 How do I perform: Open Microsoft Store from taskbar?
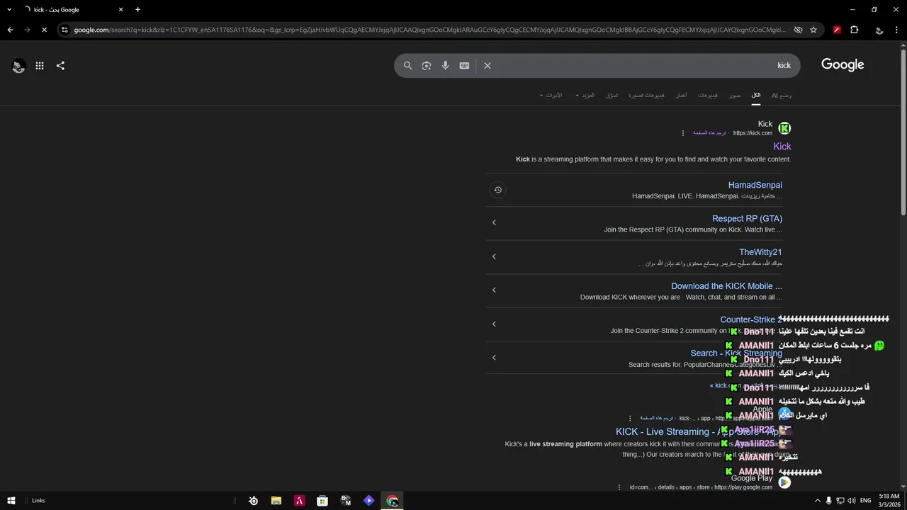tap(322, 501)
